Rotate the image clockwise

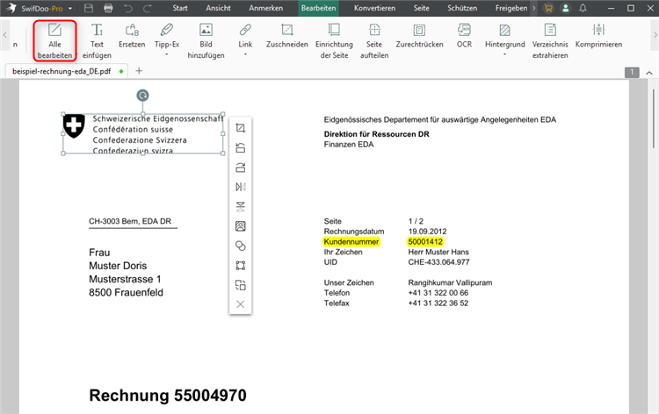pos(241,168)
